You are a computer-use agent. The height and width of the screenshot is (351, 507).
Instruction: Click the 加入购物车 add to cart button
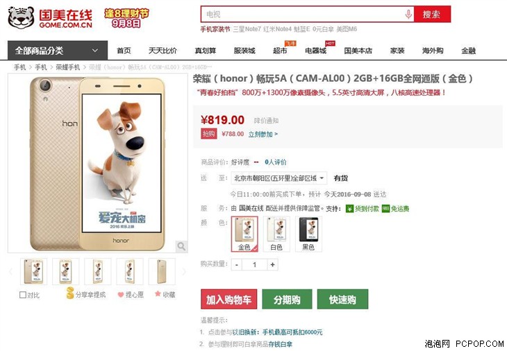tap(229, 300)
